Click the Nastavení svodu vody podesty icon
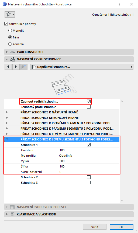The width and height of the screenshot is (138, 233). 12,207
